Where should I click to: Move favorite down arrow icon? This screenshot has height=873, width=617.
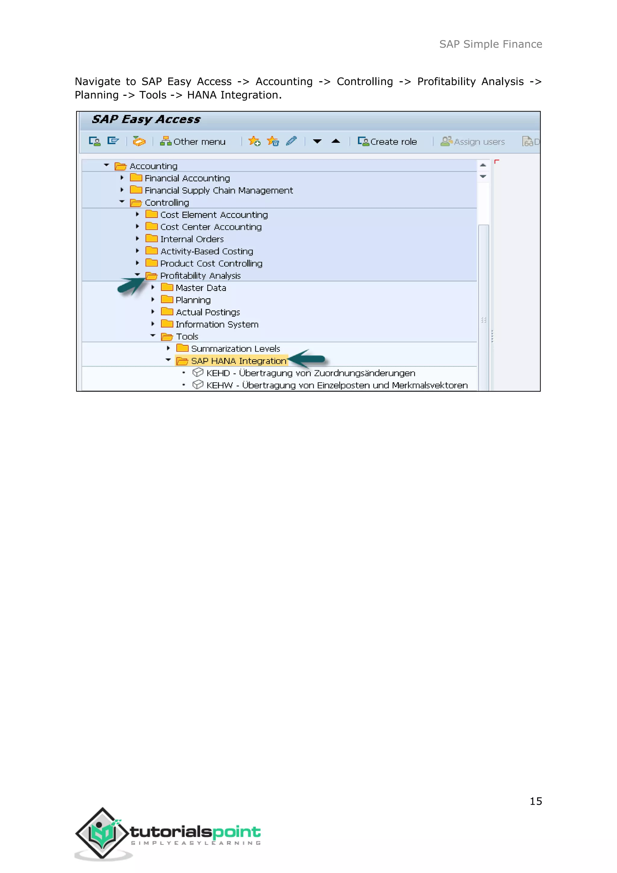point(317,141)
